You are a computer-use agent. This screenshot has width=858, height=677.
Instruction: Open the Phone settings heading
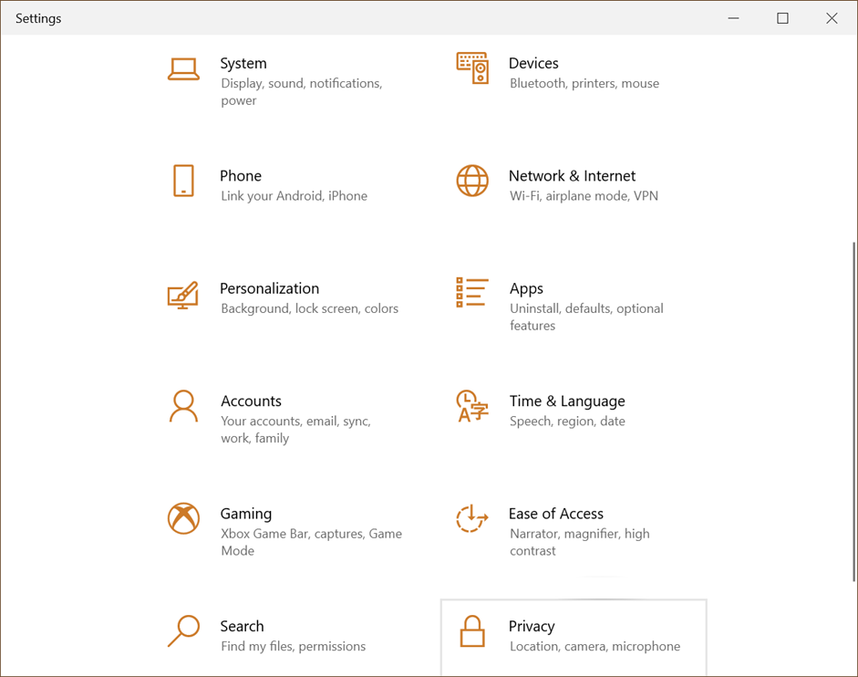[x=241, y=176]
